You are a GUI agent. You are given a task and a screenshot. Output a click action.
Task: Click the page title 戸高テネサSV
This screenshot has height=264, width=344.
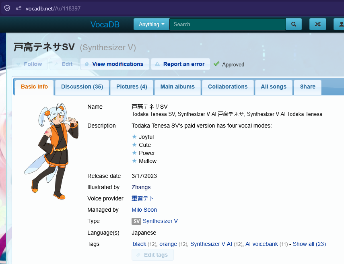point(44,47)
